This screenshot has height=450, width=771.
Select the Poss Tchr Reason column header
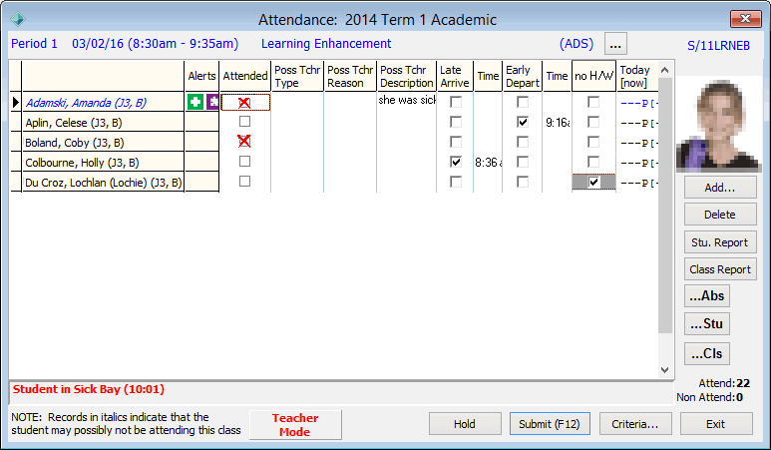[350, 76]
